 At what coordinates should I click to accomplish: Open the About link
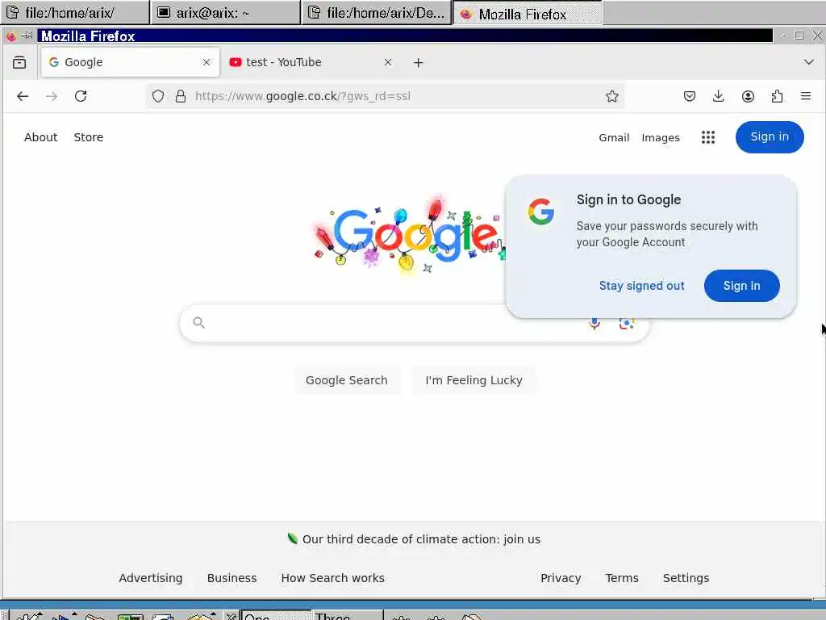click(40, 137)
